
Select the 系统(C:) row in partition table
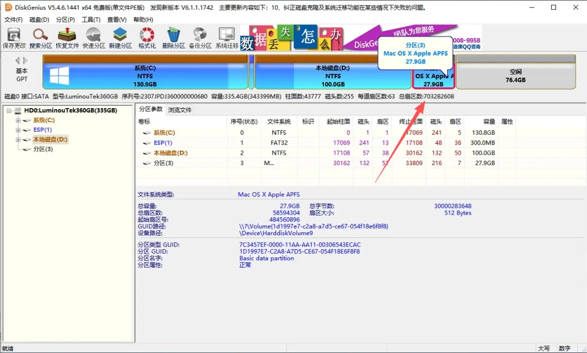tap(327, 133)
